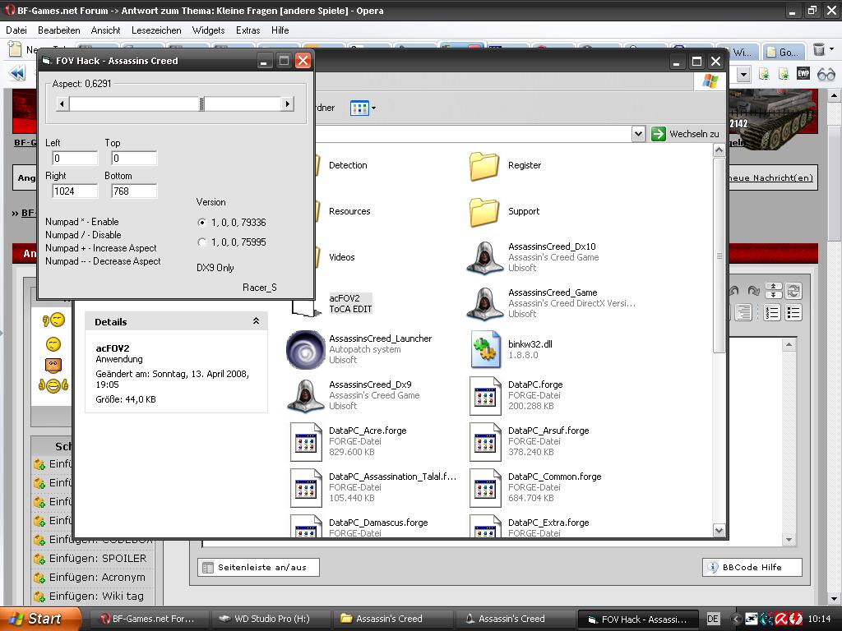Viewport: 842px width, 631px height.
Task: Click the Left value input field
Action: click(75, 159)
